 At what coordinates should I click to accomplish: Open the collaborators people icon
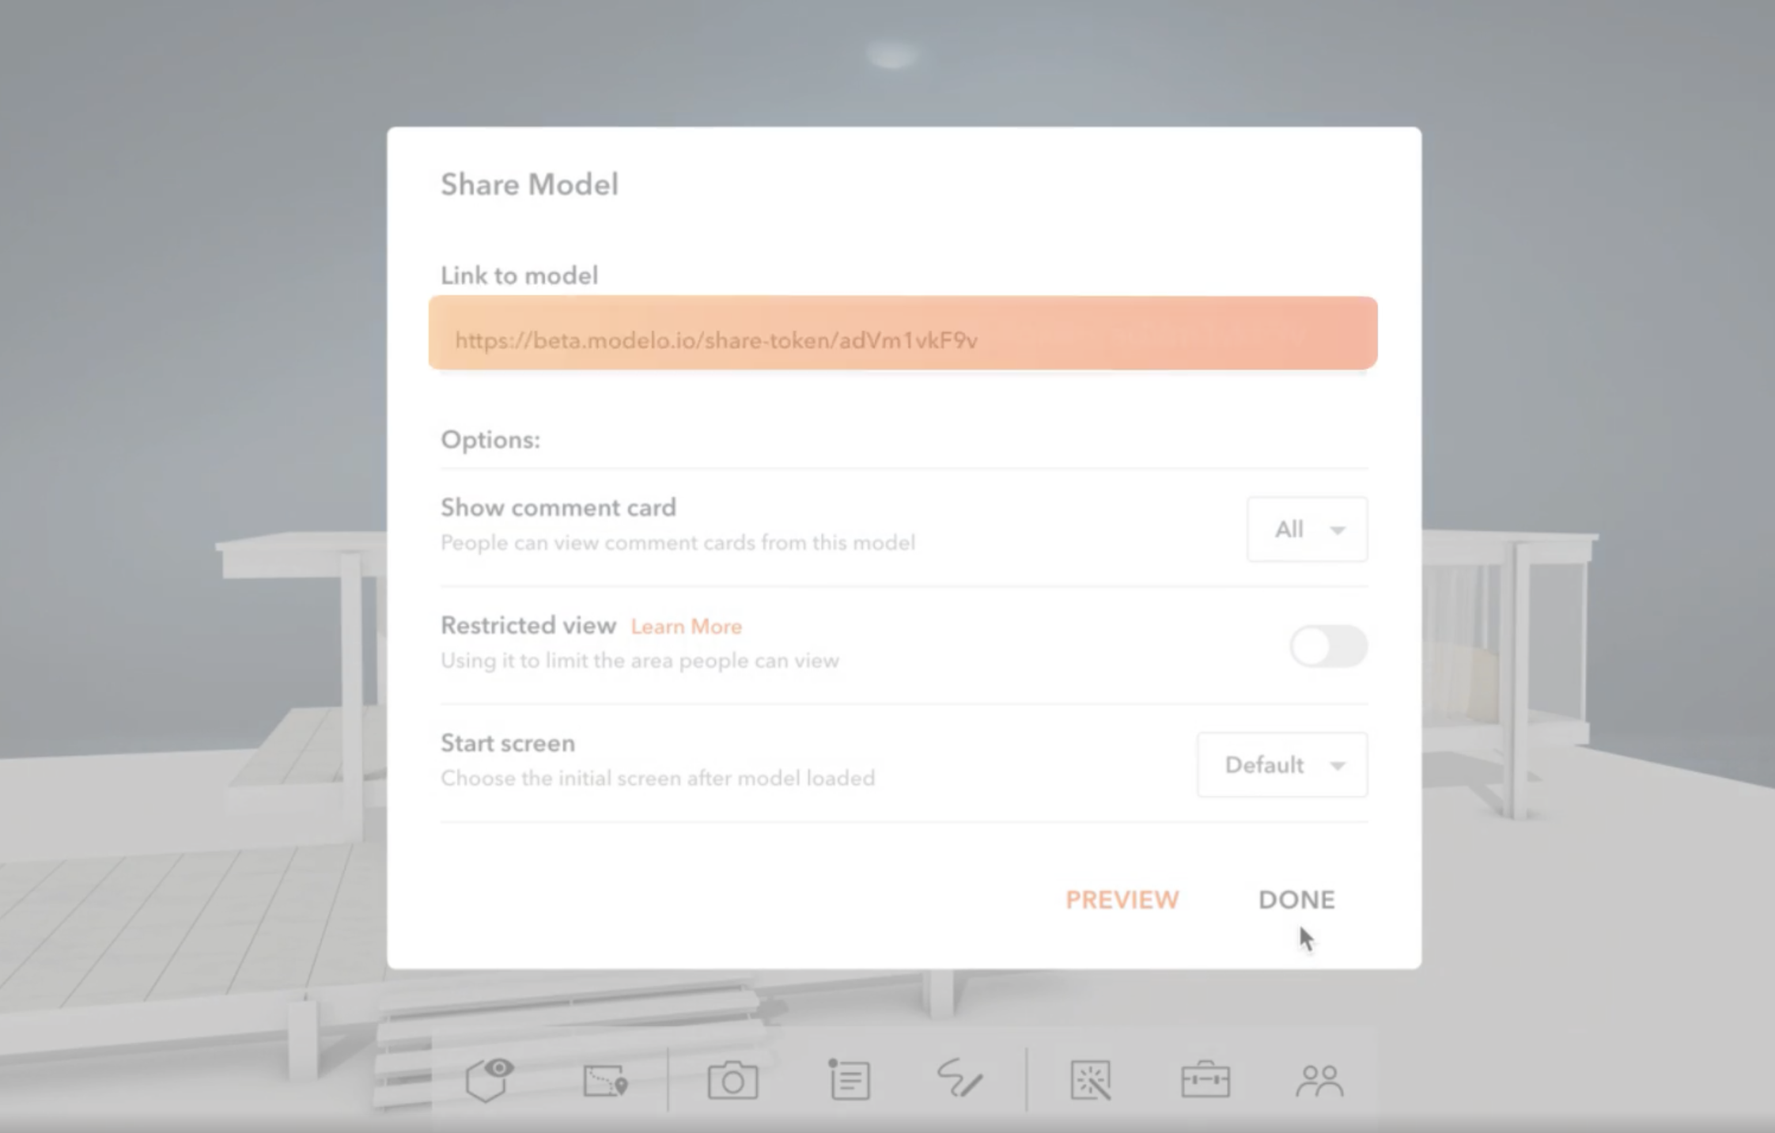pyautogui.click(x=1319, y=1081)
